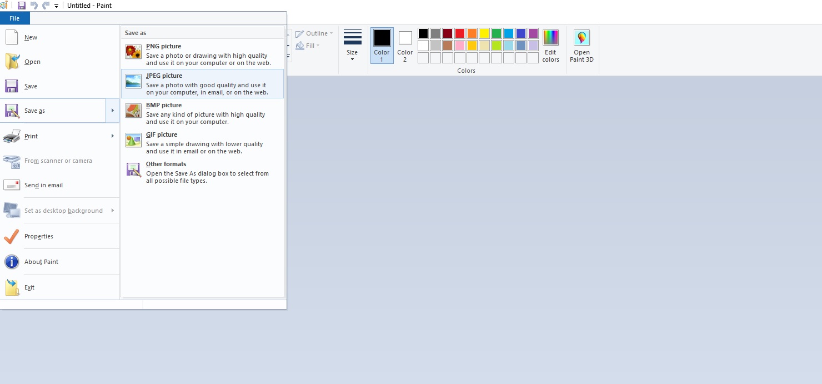Click the Open folder icon

12,62
